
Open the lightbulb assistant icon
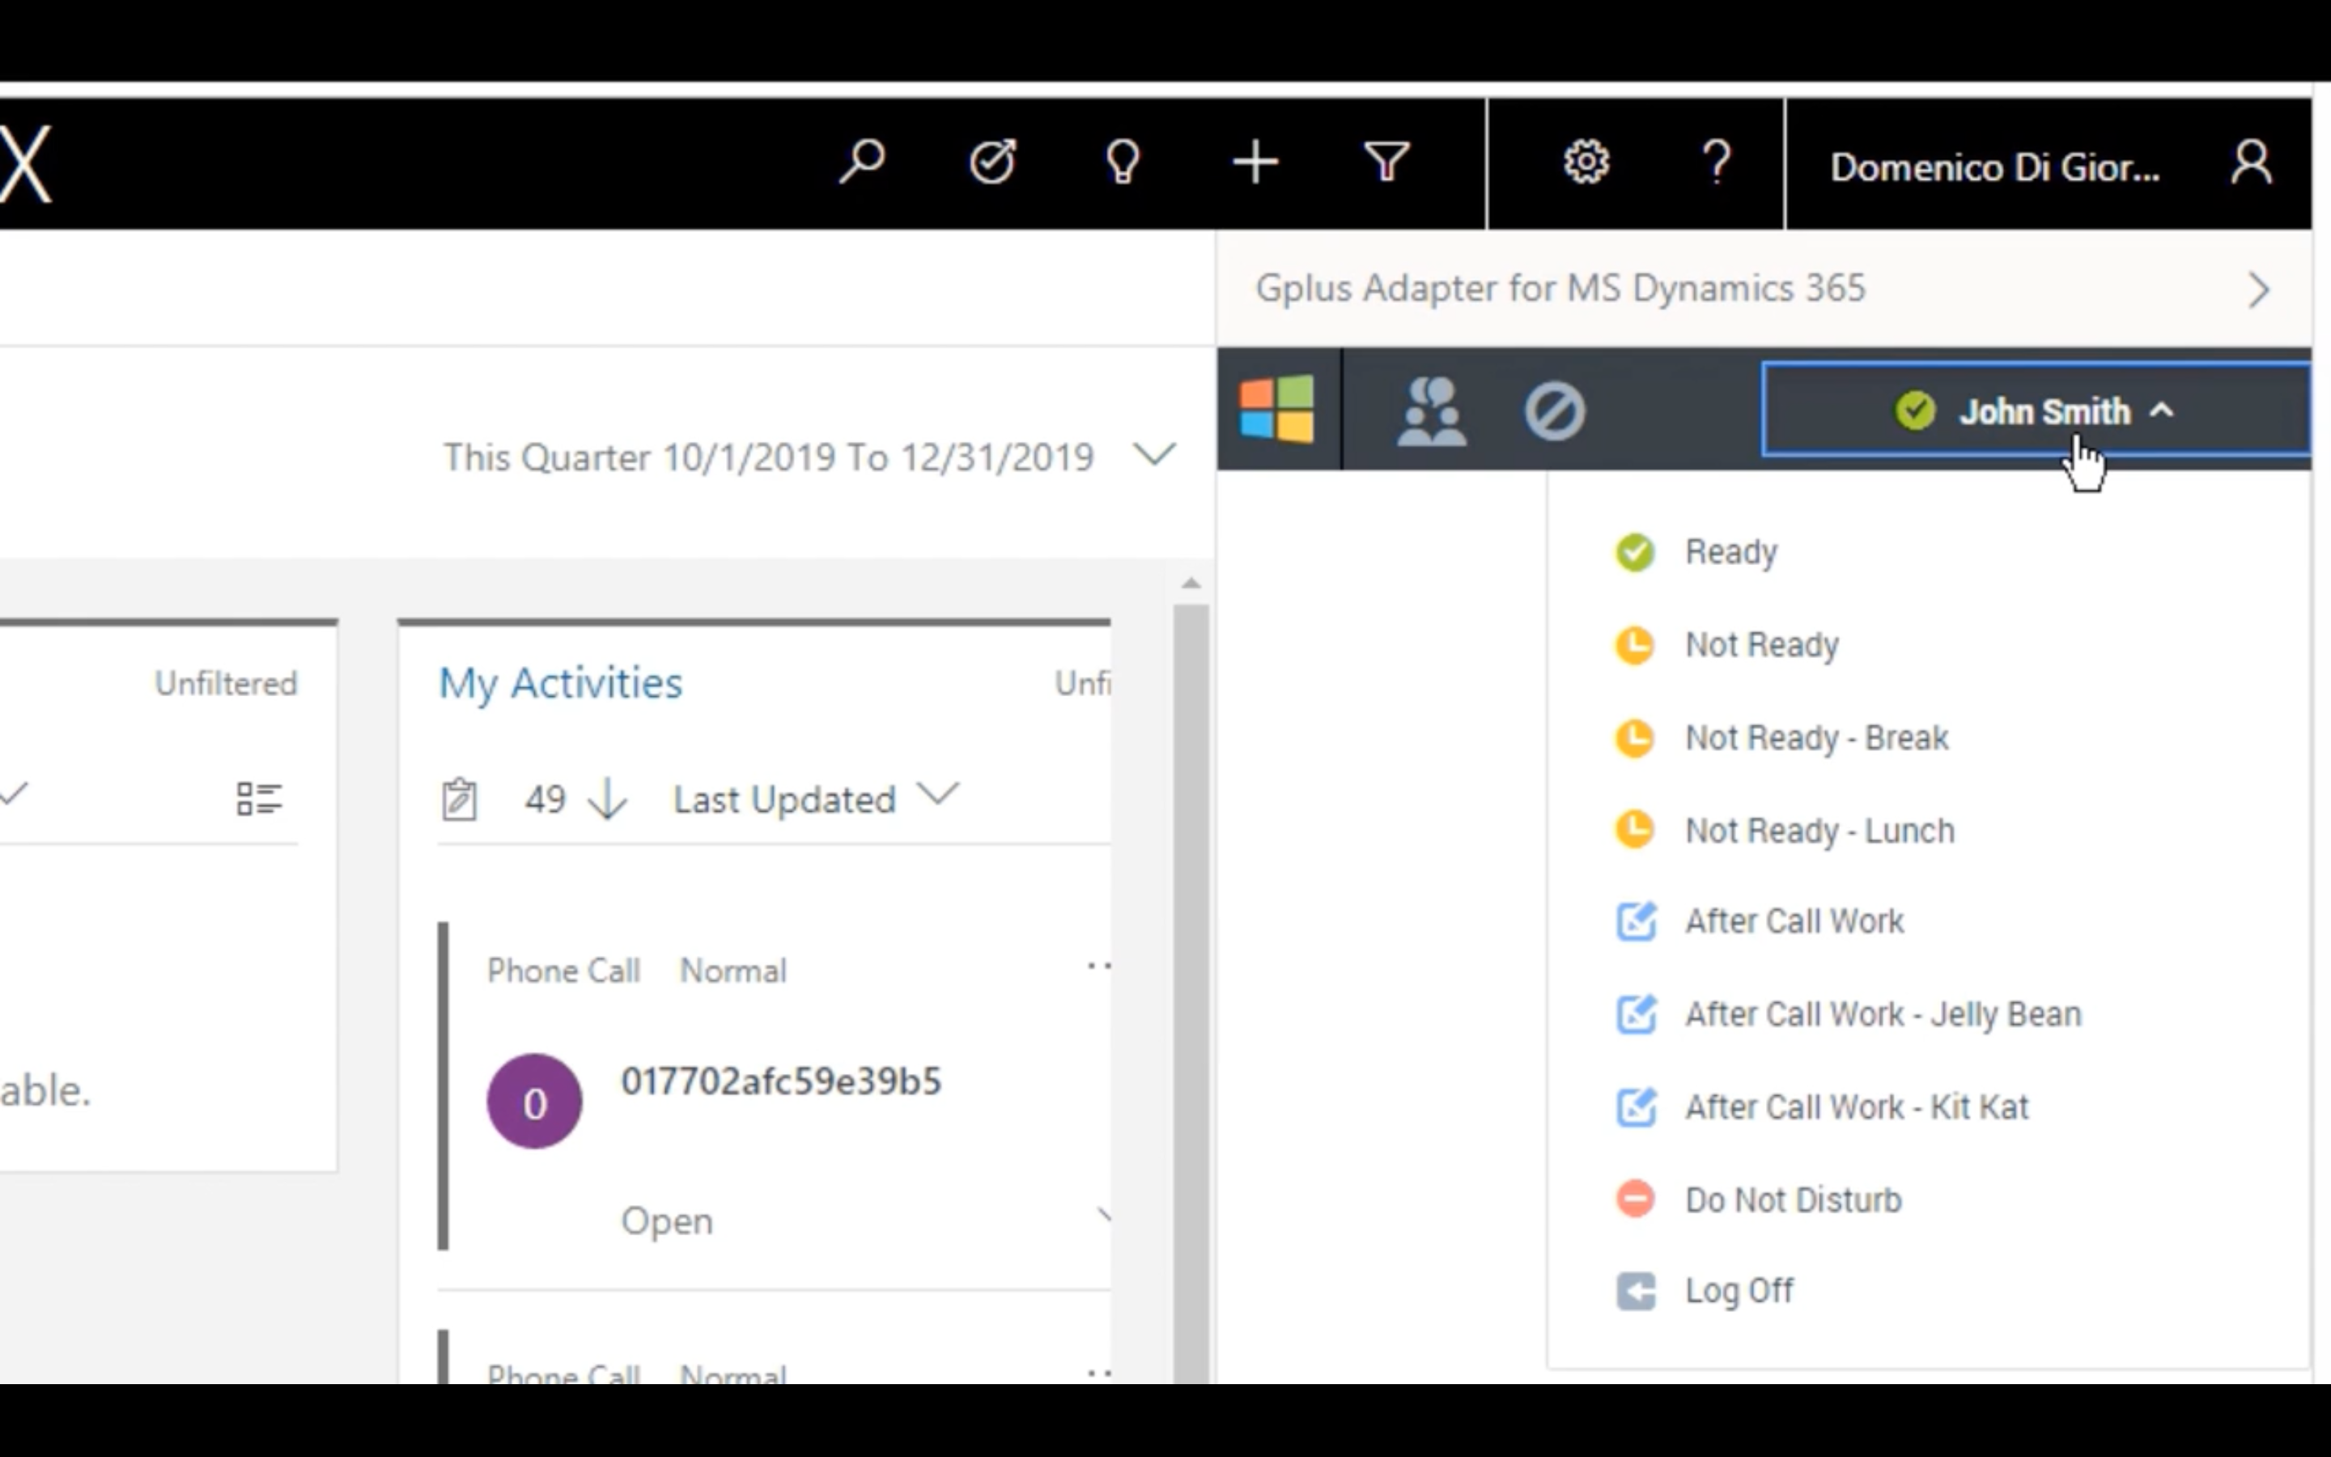(x=1123, y=162)
